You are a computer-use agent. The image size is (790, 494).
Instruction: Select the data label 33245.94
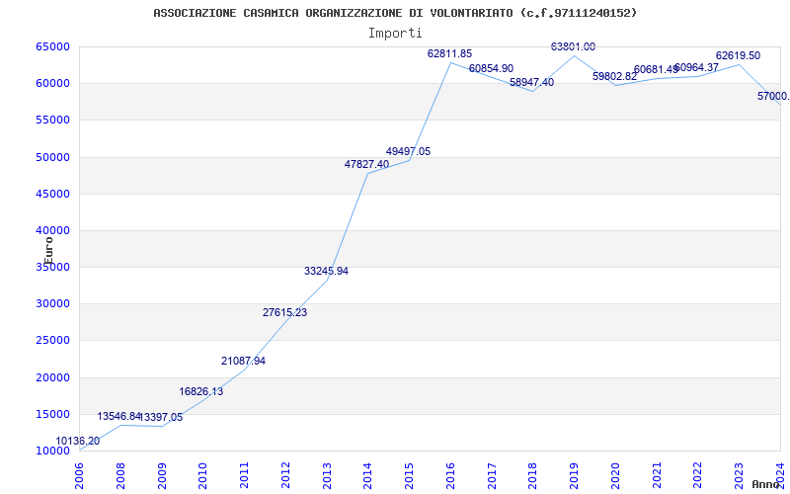pyautogui.click(x=326, y=271)
